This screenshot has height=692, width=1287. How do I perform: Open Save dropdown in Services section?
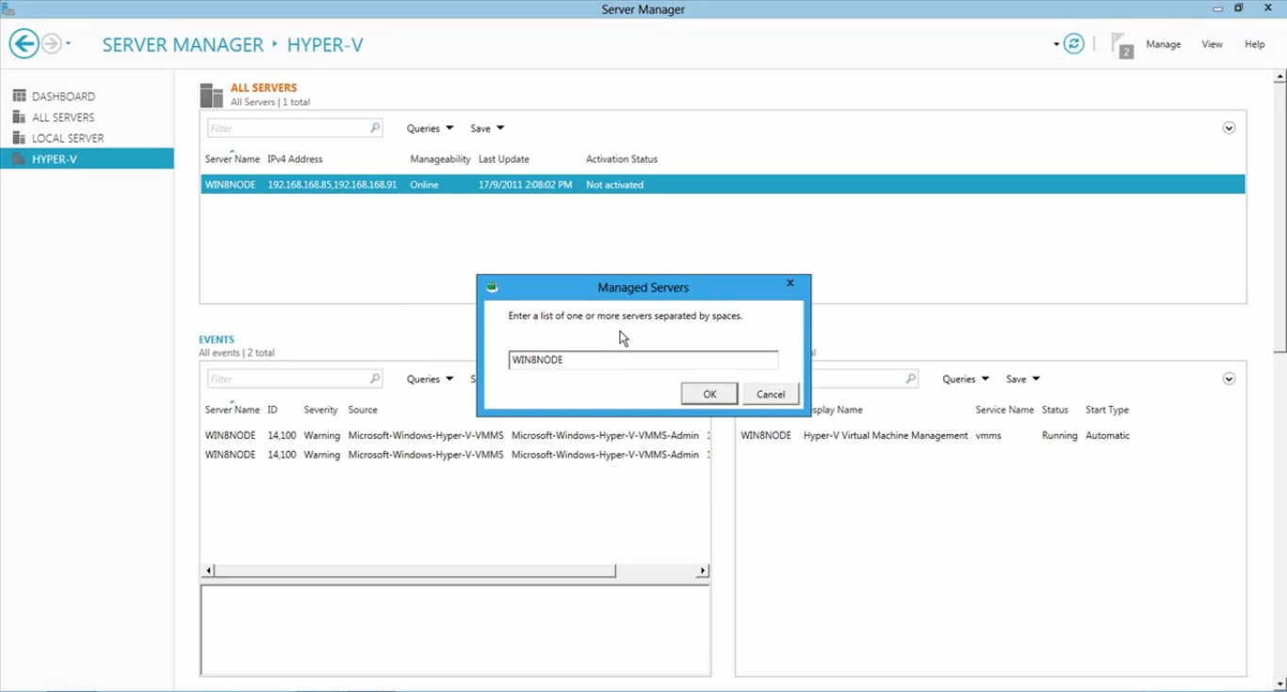pyautogui.click(x=1023, y=378)
